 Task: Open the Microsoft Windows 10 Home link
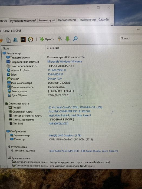point(65,62)
